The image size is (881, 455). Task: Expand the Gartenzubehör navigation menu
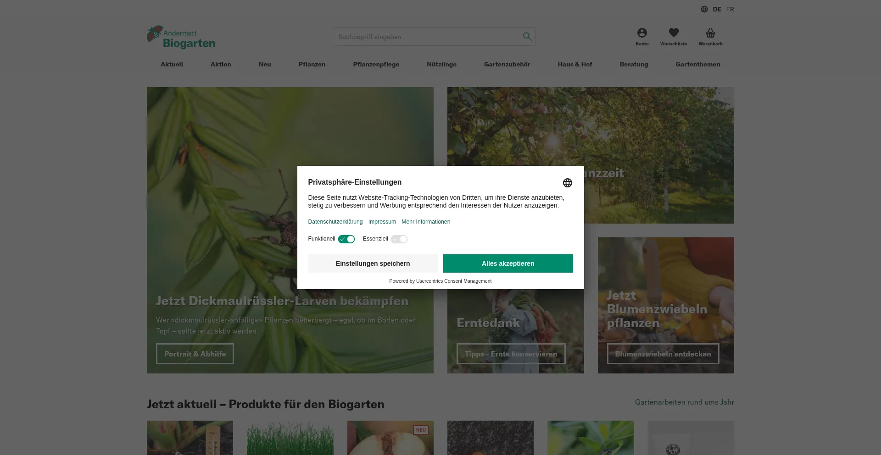(x=507, y=64)
